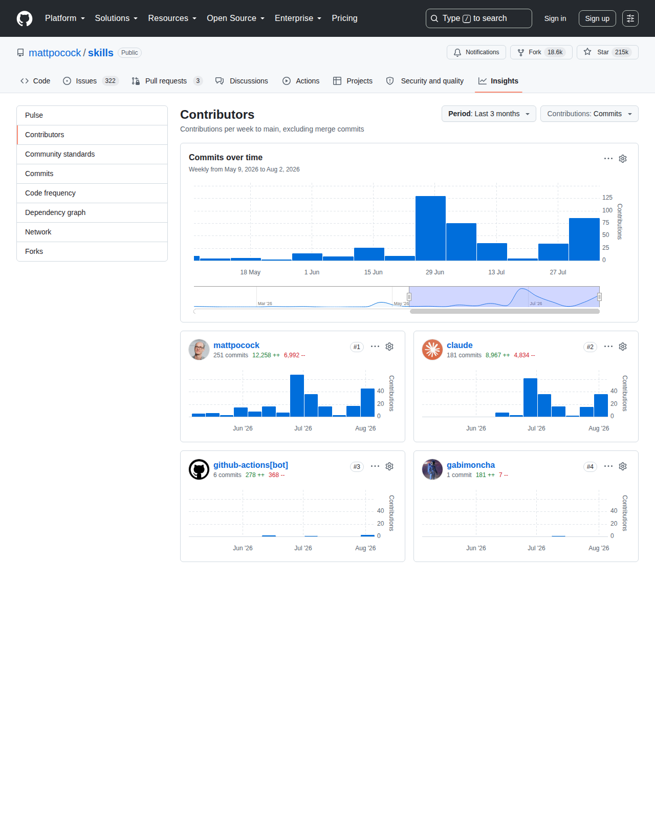Expand the Open Source menu
Viewport: 655px width, 819px height.
235,18
